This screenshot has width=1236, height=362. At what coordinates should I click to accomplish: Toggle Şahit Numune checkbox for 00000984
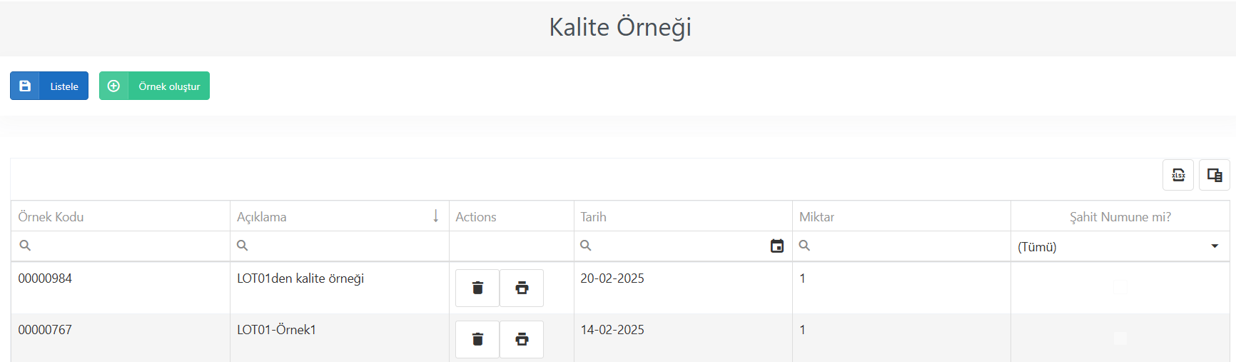coord(1120,287)
